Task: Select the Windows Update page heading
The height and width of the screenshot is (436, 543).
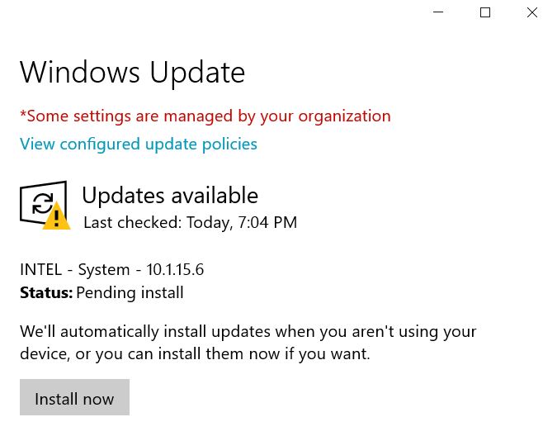Action: (x=132, y=73)
